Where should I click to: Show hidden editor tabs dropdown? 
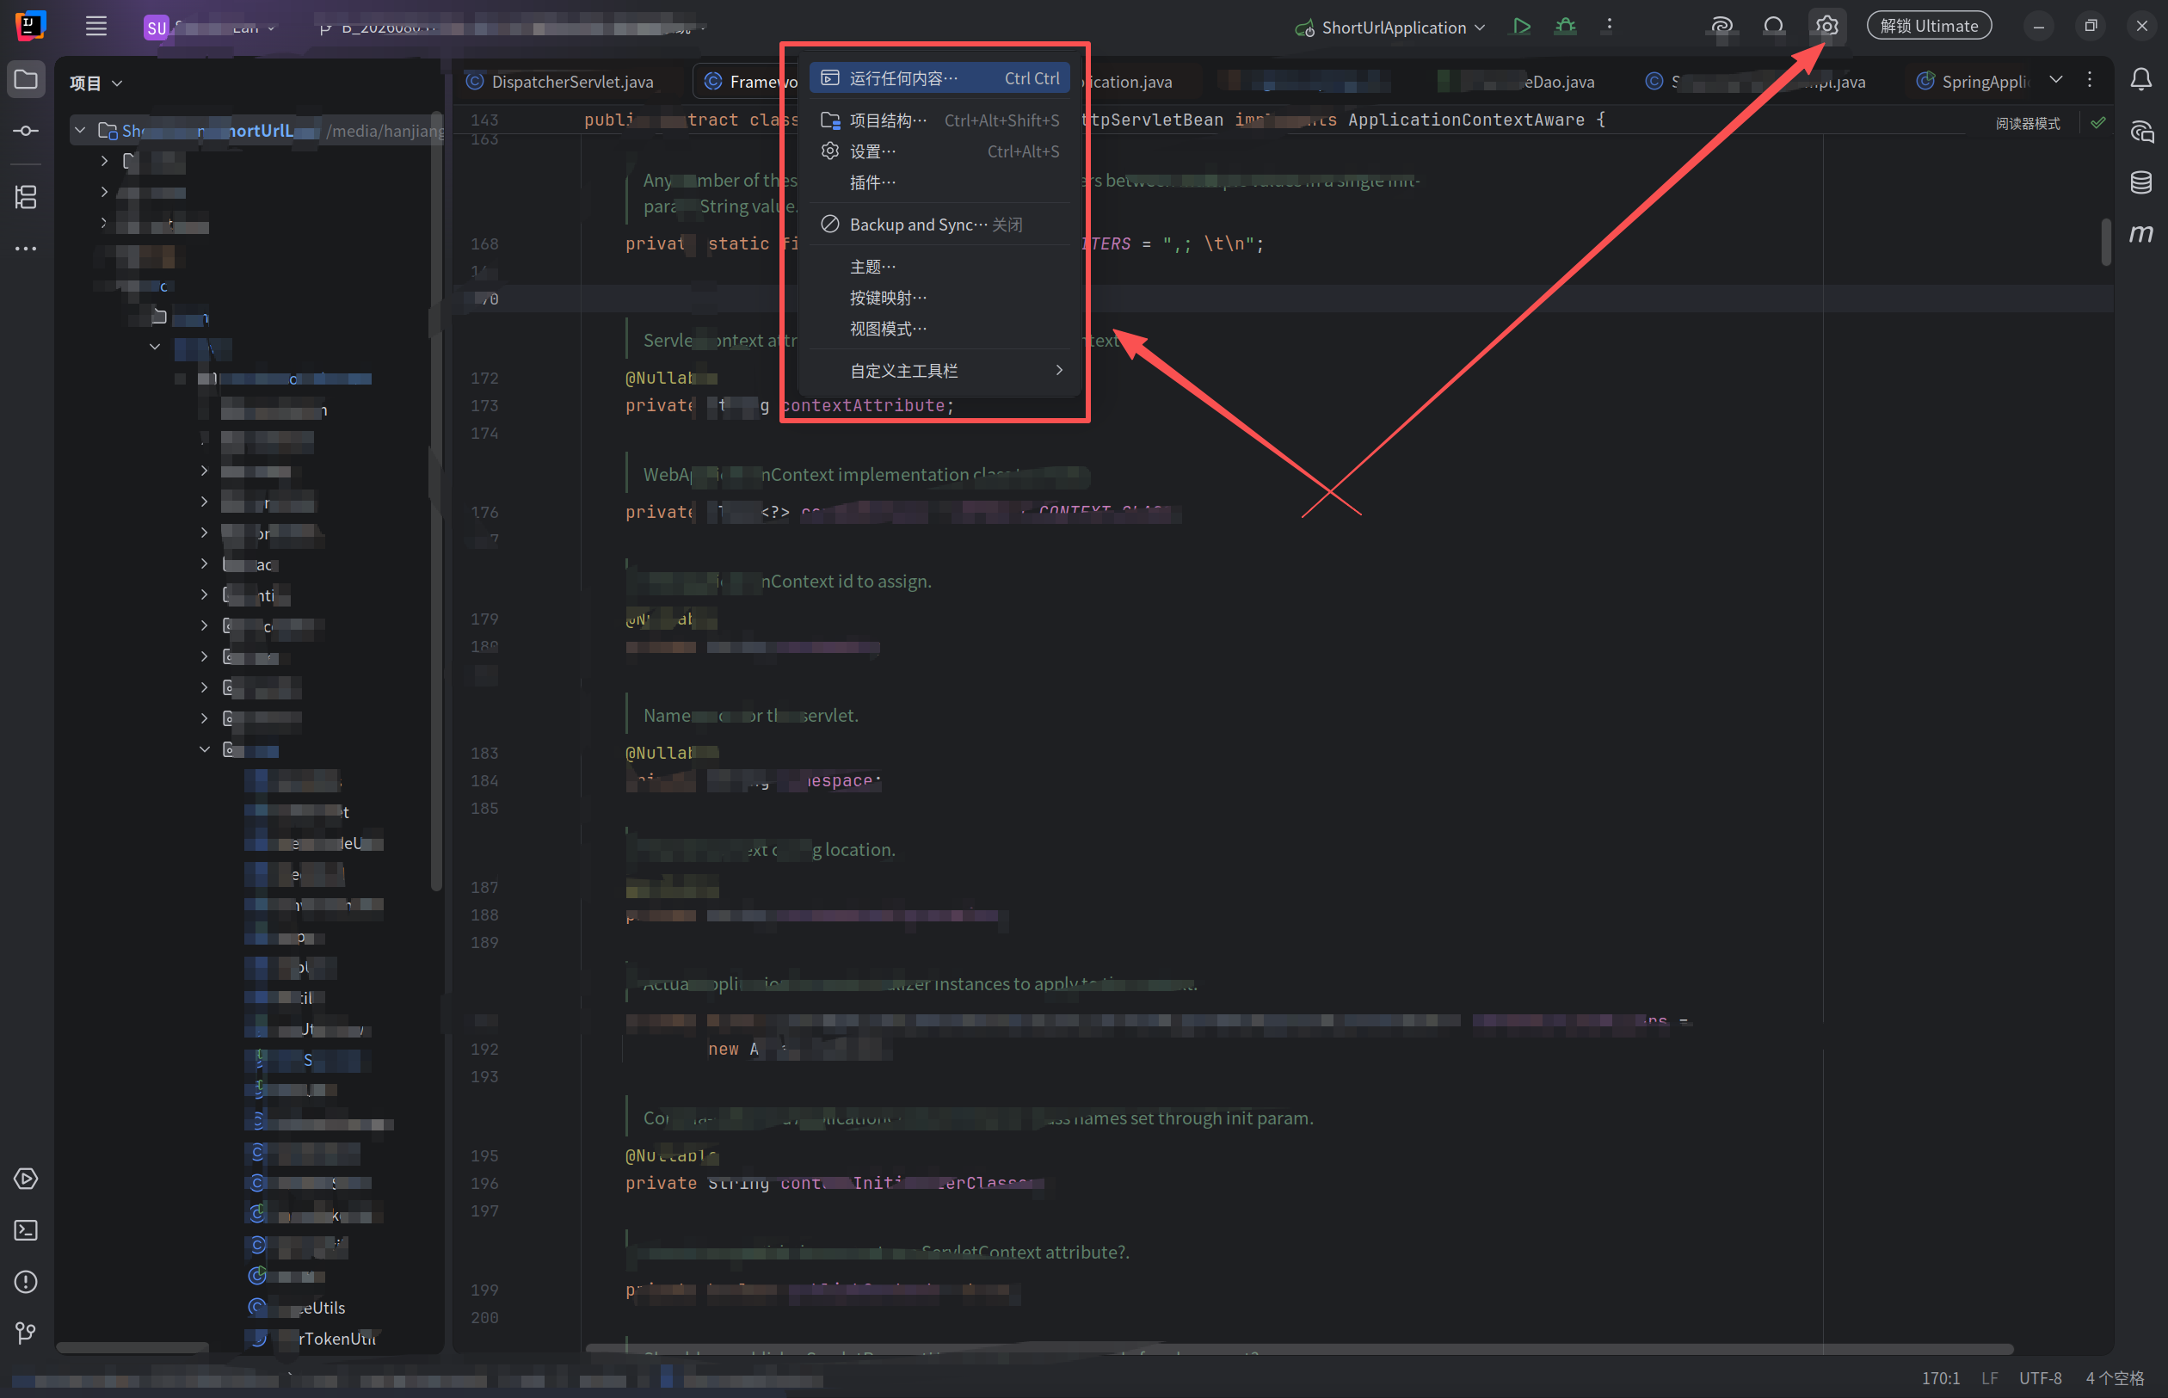click(x=2055, y=80)
